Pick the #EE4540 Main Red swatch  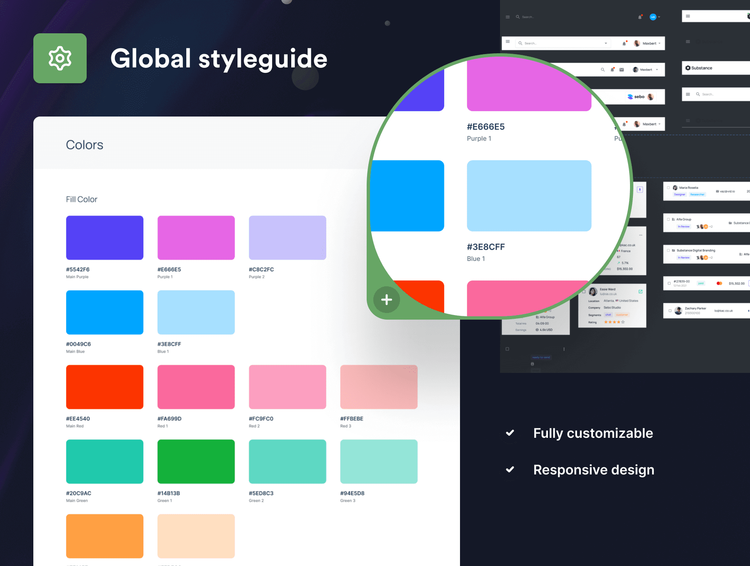coord(105,387)
